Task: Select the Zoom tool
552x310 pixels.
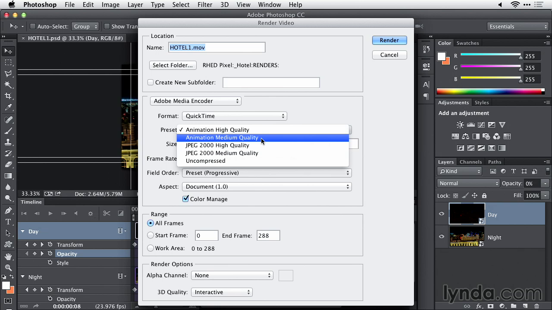Action: (x=8, y=268)
